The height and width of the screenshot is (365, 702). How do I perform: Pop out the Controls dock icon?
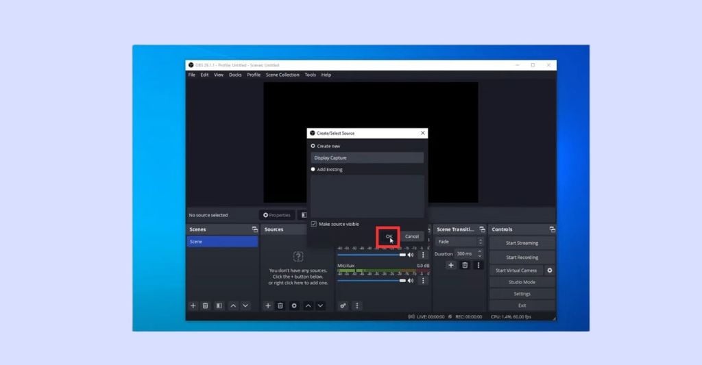pos(552,229)
